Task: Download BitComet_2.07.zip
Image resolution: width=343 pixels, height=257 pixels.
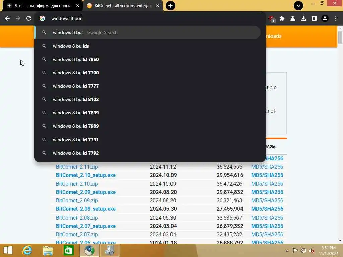Action: click(x=77, y=235)
